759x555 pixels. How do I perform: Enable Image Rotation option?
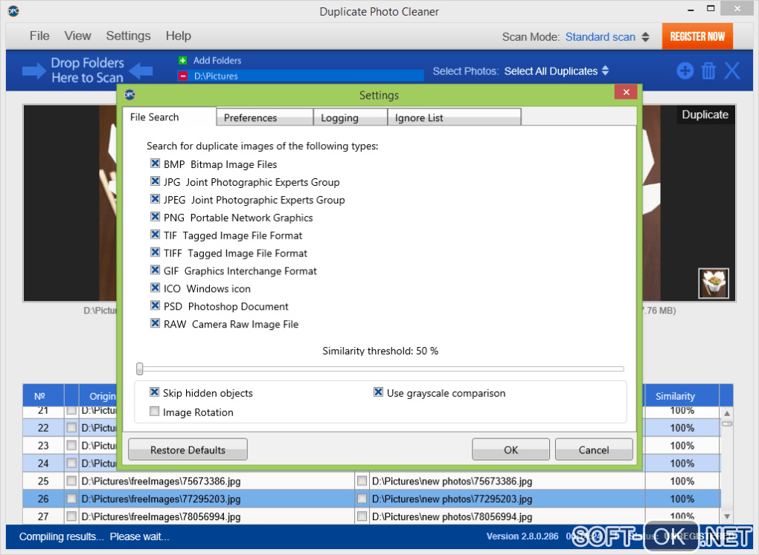pyautogui.click(x=155, y=412)
